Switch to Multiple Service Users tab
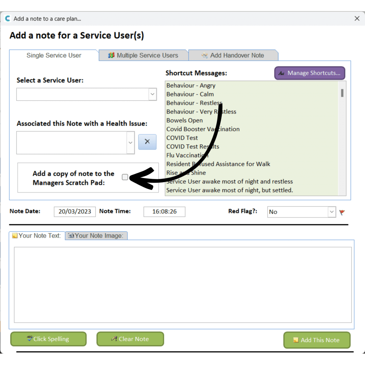The image size is (365, 365). (x=143, y=55)
